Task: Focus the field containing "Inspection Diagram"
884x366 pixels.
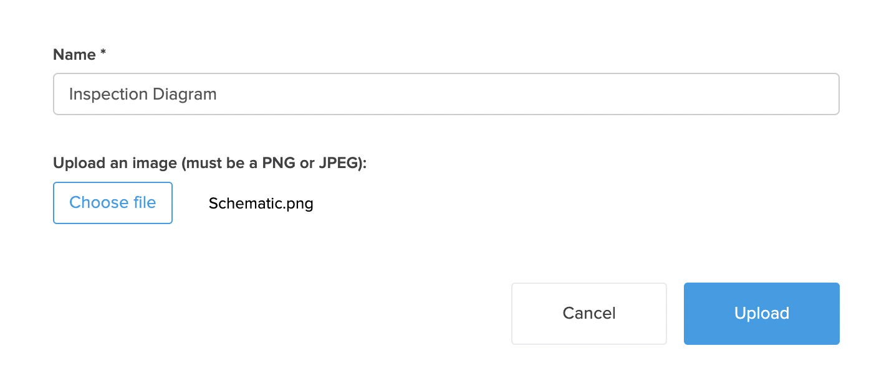Action: tap(446, 95)
